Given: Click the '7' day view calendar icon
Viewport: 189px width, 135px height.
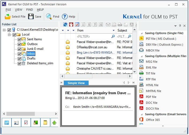Looking at the screenshot, I should click(x=95, y=25).
